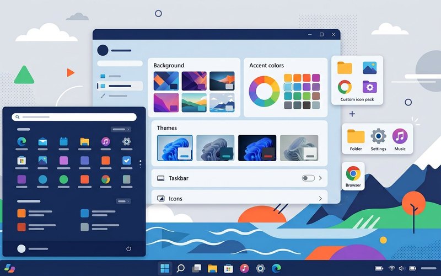Choose the purple geometric background thumbnail
441x276 pixels.
[194, 81]
